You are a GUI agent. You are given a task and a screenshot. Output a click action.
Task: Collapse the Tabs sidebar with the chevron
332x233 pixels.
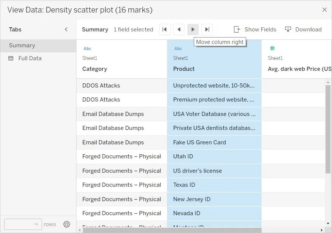tap(66, 29)
